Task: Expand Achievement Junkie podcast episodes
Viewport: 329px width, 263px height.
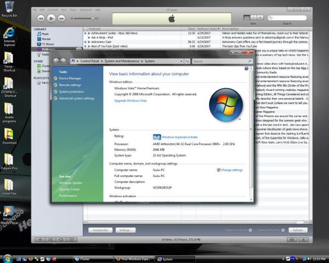Action: click(x=89, y=33)
